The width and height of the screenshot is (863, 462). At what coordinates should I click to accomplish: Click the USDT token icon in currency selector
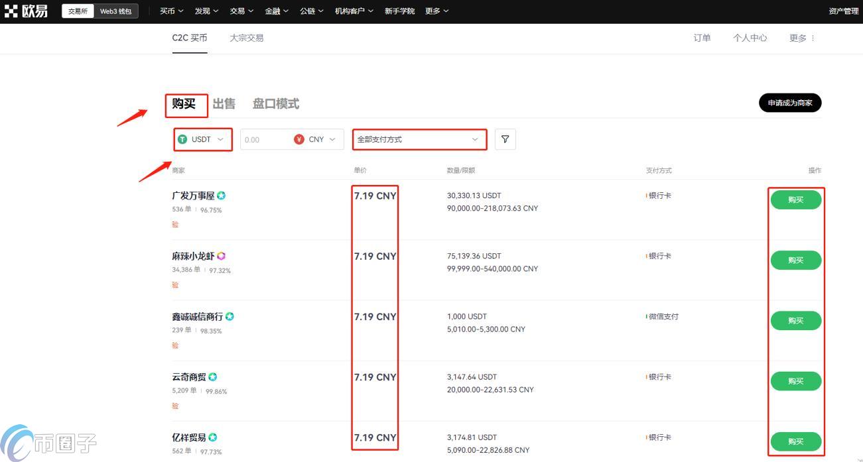coord(182,139)
